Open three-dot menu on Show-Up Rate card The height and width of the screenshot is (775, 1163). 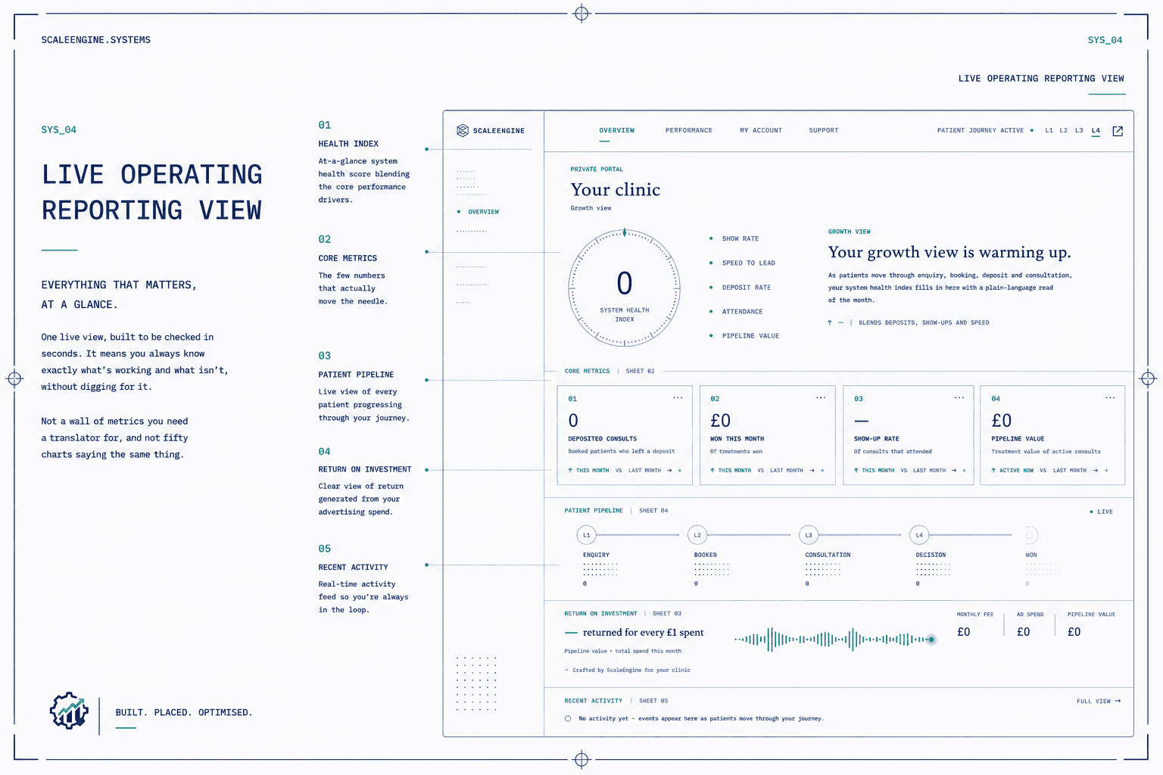coord(959,398)
